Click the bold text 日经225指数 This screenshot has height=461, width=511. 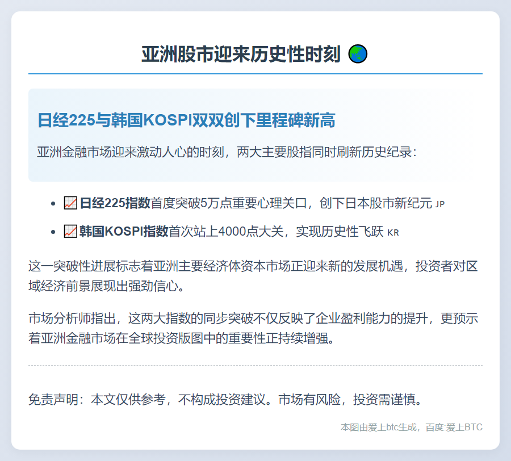115,203
